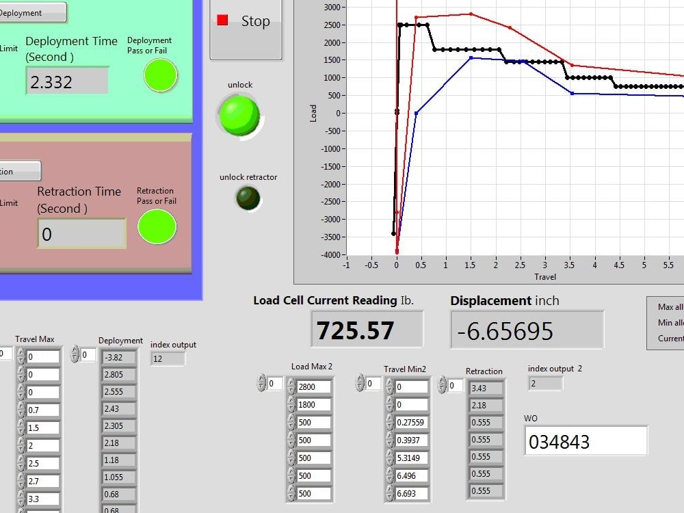
Task: Click stepper beside Travel Min2 value 6.693
Action: point(390,493)
